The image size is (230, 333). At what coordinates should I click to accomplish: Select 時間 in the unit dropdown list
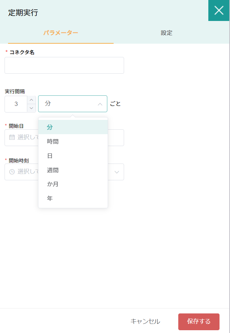click(53, 142)
